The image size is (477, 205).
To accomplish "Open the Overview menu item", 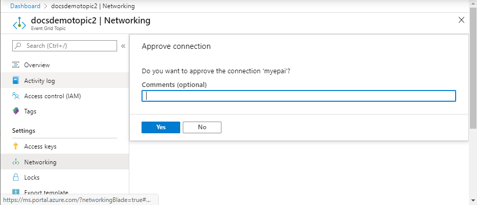I will coord(37,65).
